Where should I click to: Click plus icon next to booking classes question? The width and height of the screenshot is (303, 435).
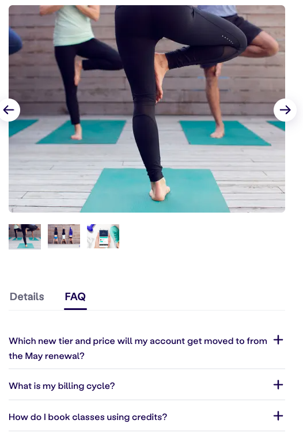click(278, 416)
